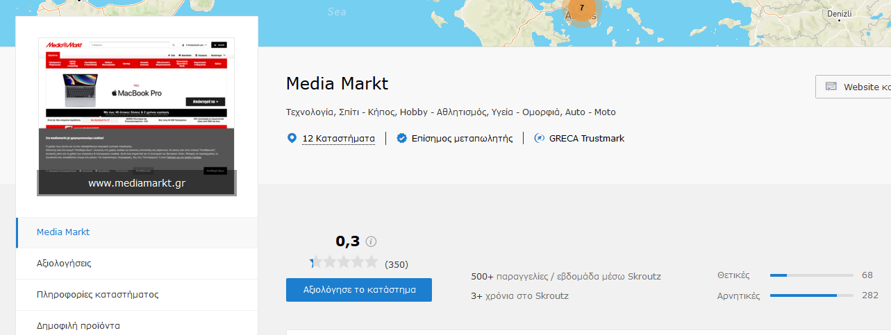891x335 pixels.
Task: Click the GRECA Trustmark icon
Action: point(539,138)
